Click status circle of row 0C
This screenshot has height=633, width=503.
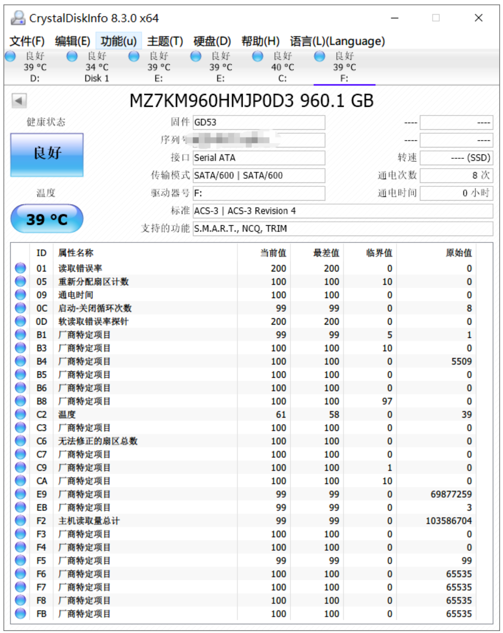20,308
